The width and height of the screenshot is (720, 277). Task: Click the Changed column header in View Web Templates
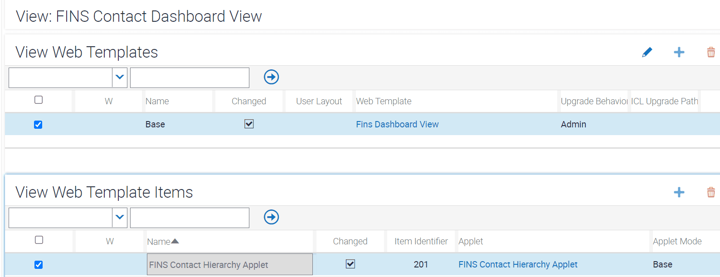pyautogui.click(x=249, y=101)
